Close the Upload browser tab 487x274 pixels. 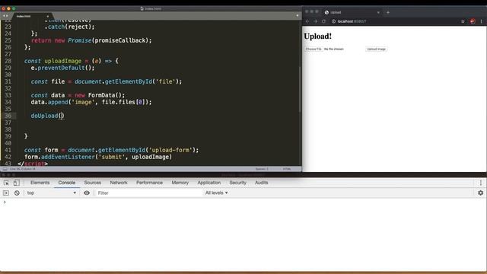tap(378, 12)
